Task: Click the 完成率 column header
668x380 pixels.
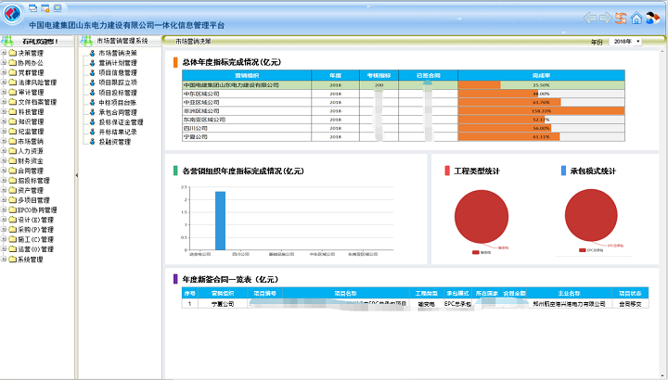Action: pyautogui.click(x=541, y=75)
